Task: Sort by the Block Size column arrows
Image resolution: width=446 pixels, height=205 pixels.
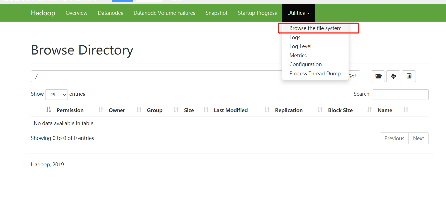Action: 370,110
